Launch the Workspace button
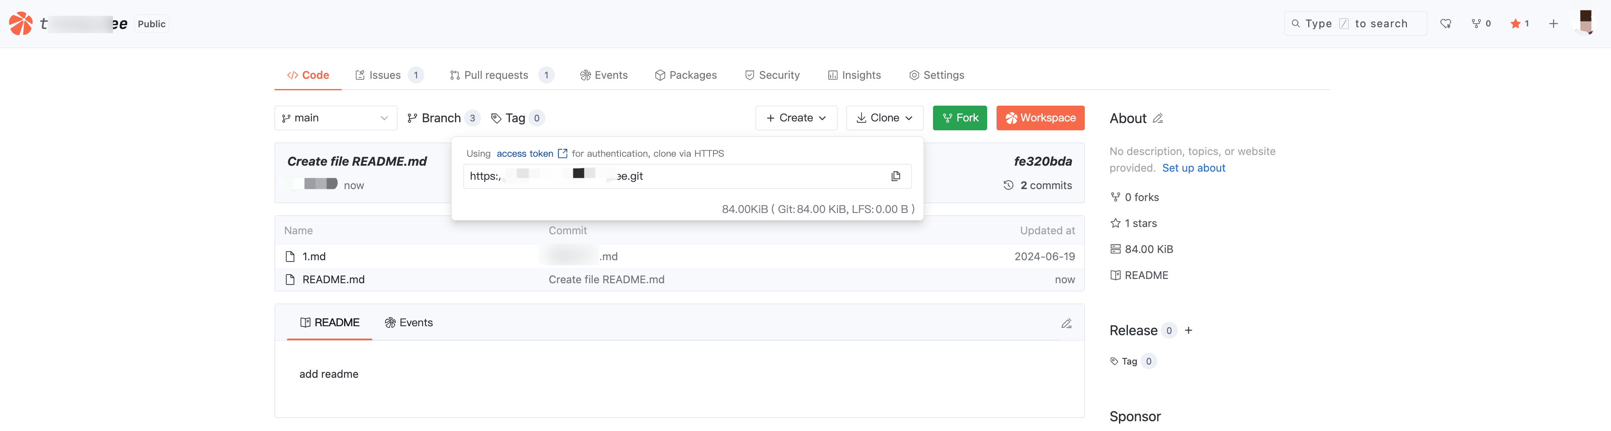The width and height of the screenshot is (1611, 431). pos(1040,118)
